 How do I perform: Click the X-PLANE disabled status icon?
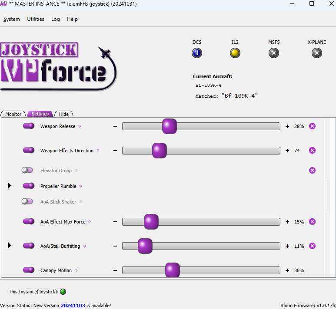pos(317,53)
